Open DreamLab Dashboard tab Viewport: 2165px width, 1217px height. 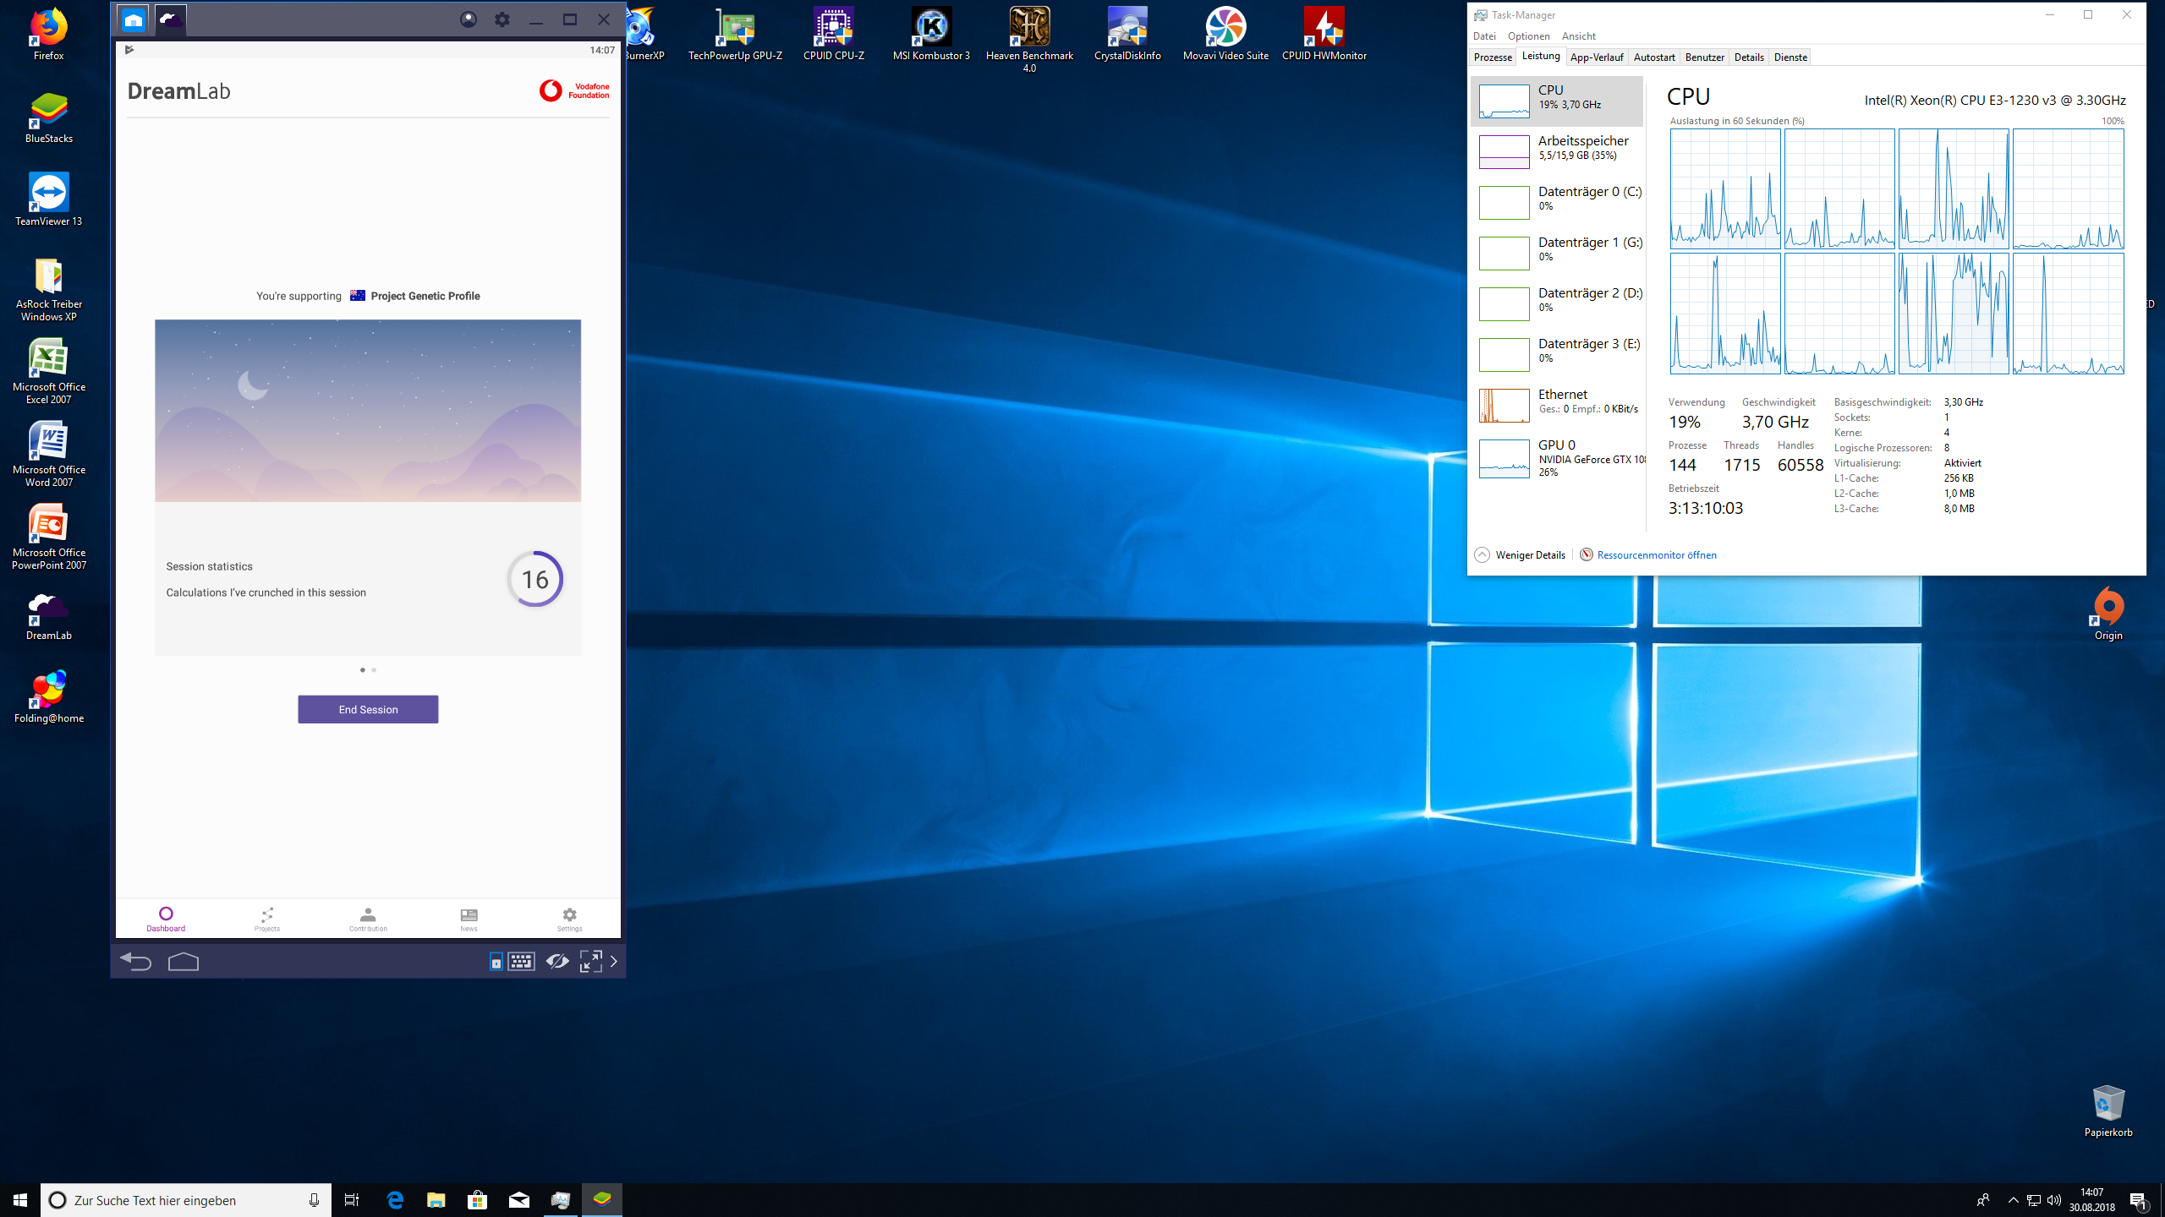(166, 919)
